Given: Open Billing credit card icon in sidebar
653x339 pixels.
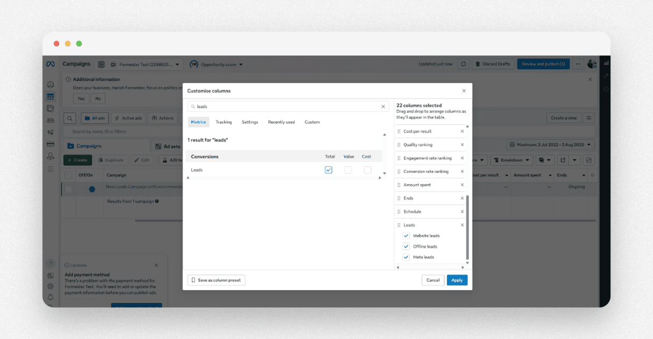Looking at the screenshot, I should tap(50, 144).
